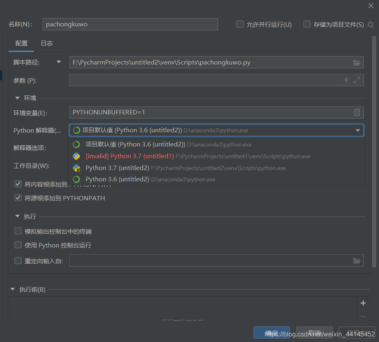Click gear icon beside store as project file

[x=370, y=24]
